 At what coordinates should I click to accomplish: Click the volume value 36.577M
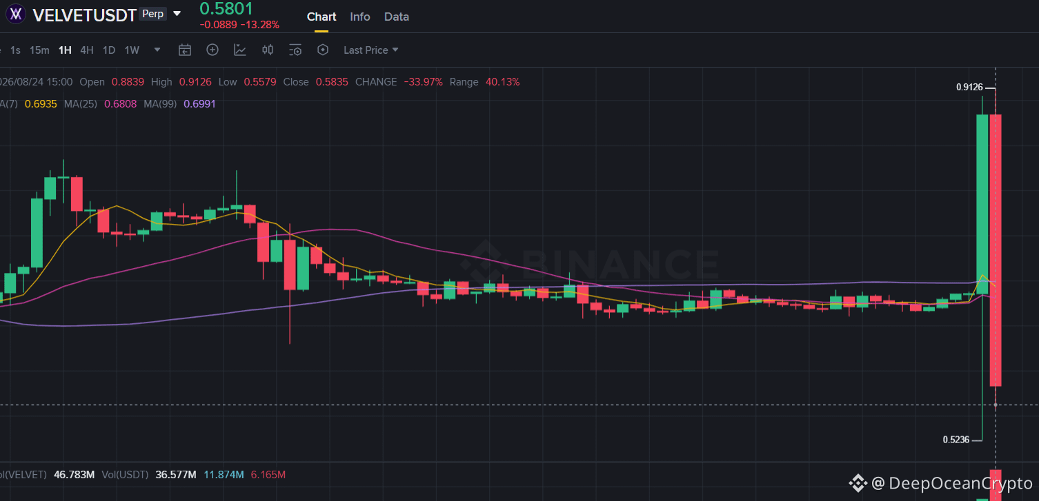(177, 475)
